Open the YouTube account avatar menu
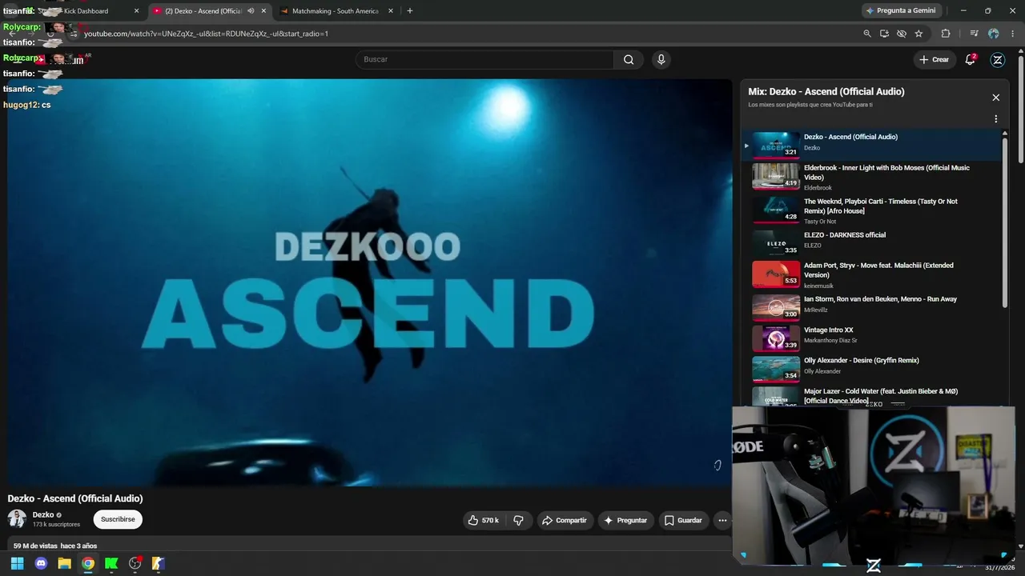 [998, 59]
